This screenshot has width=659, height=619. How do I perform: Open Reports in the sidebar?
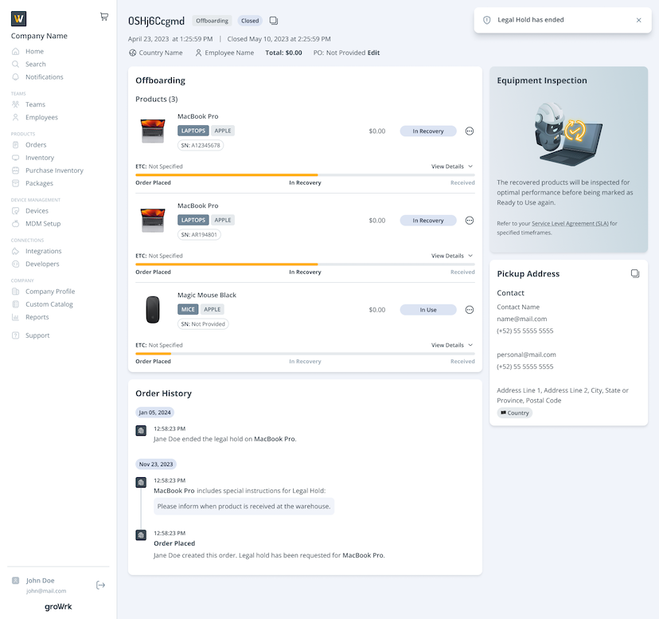pos(37,317)
